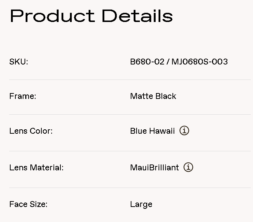253x222 pixels.
Task: Click the word Details in the heading
Action: point(137,16)
